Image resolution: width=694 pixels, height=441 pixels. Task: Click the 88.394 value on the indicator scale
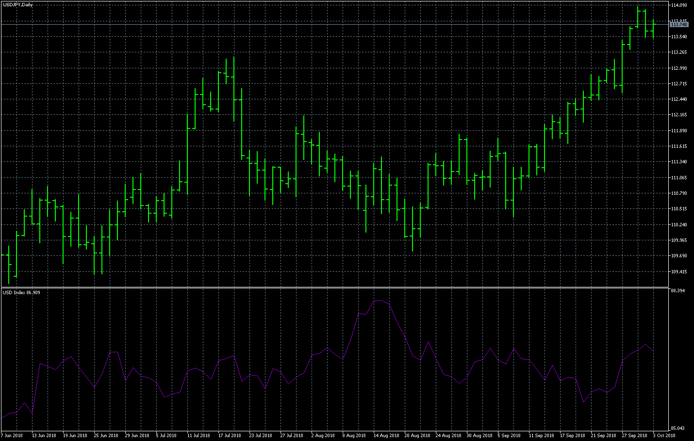click(677, 291)
